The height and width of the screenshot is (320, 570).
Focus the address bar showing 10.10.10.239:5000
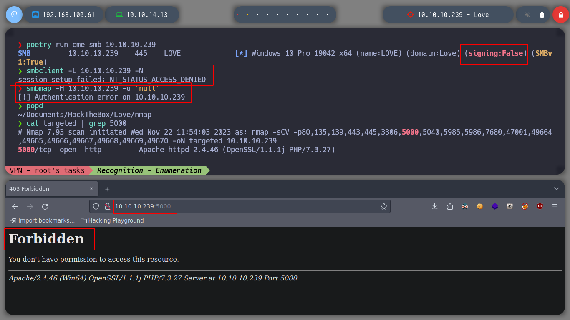click(x=240, y=206)
